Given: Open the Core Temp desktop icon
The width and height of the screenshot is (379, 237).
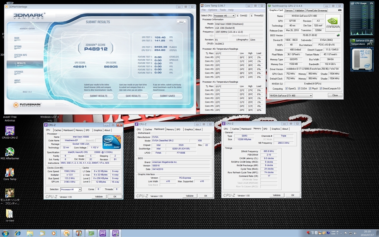Looking at the screenshot, I should pyautogui.click(x=9, y=173).
